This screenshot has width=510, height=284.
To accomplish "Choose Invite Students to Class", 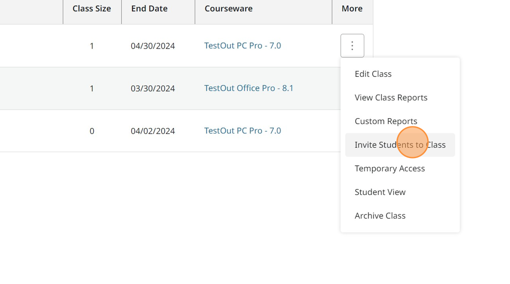I will tap(400, 144).
